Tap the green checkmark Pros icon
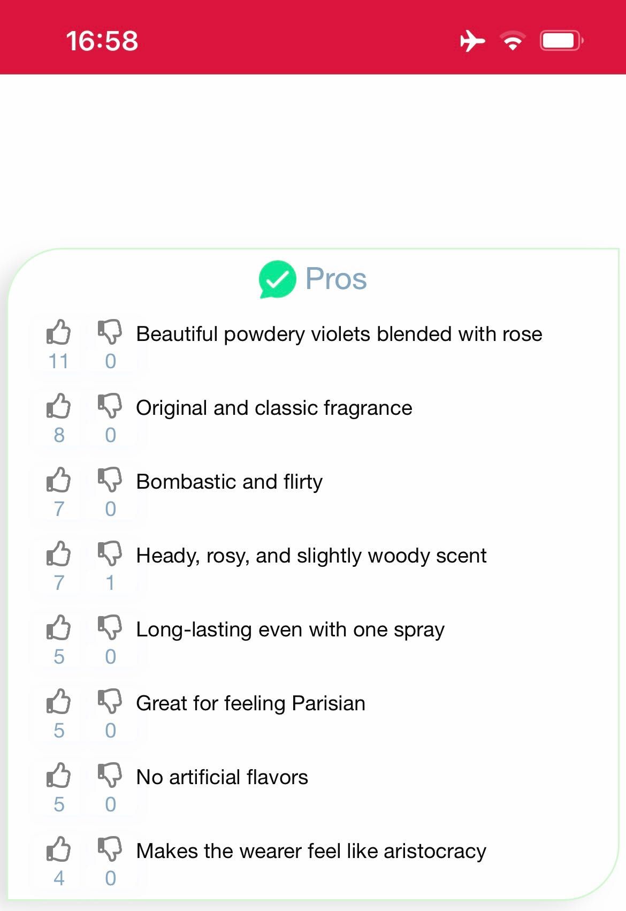The height and width of the screenshot is (911, 626). coord(277,279)
